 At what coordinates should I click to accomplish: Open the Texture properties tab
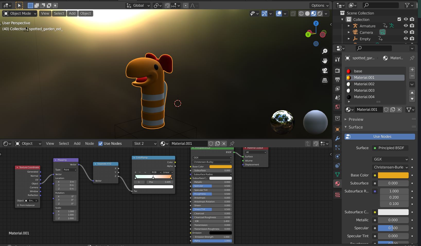coord(338,195)
